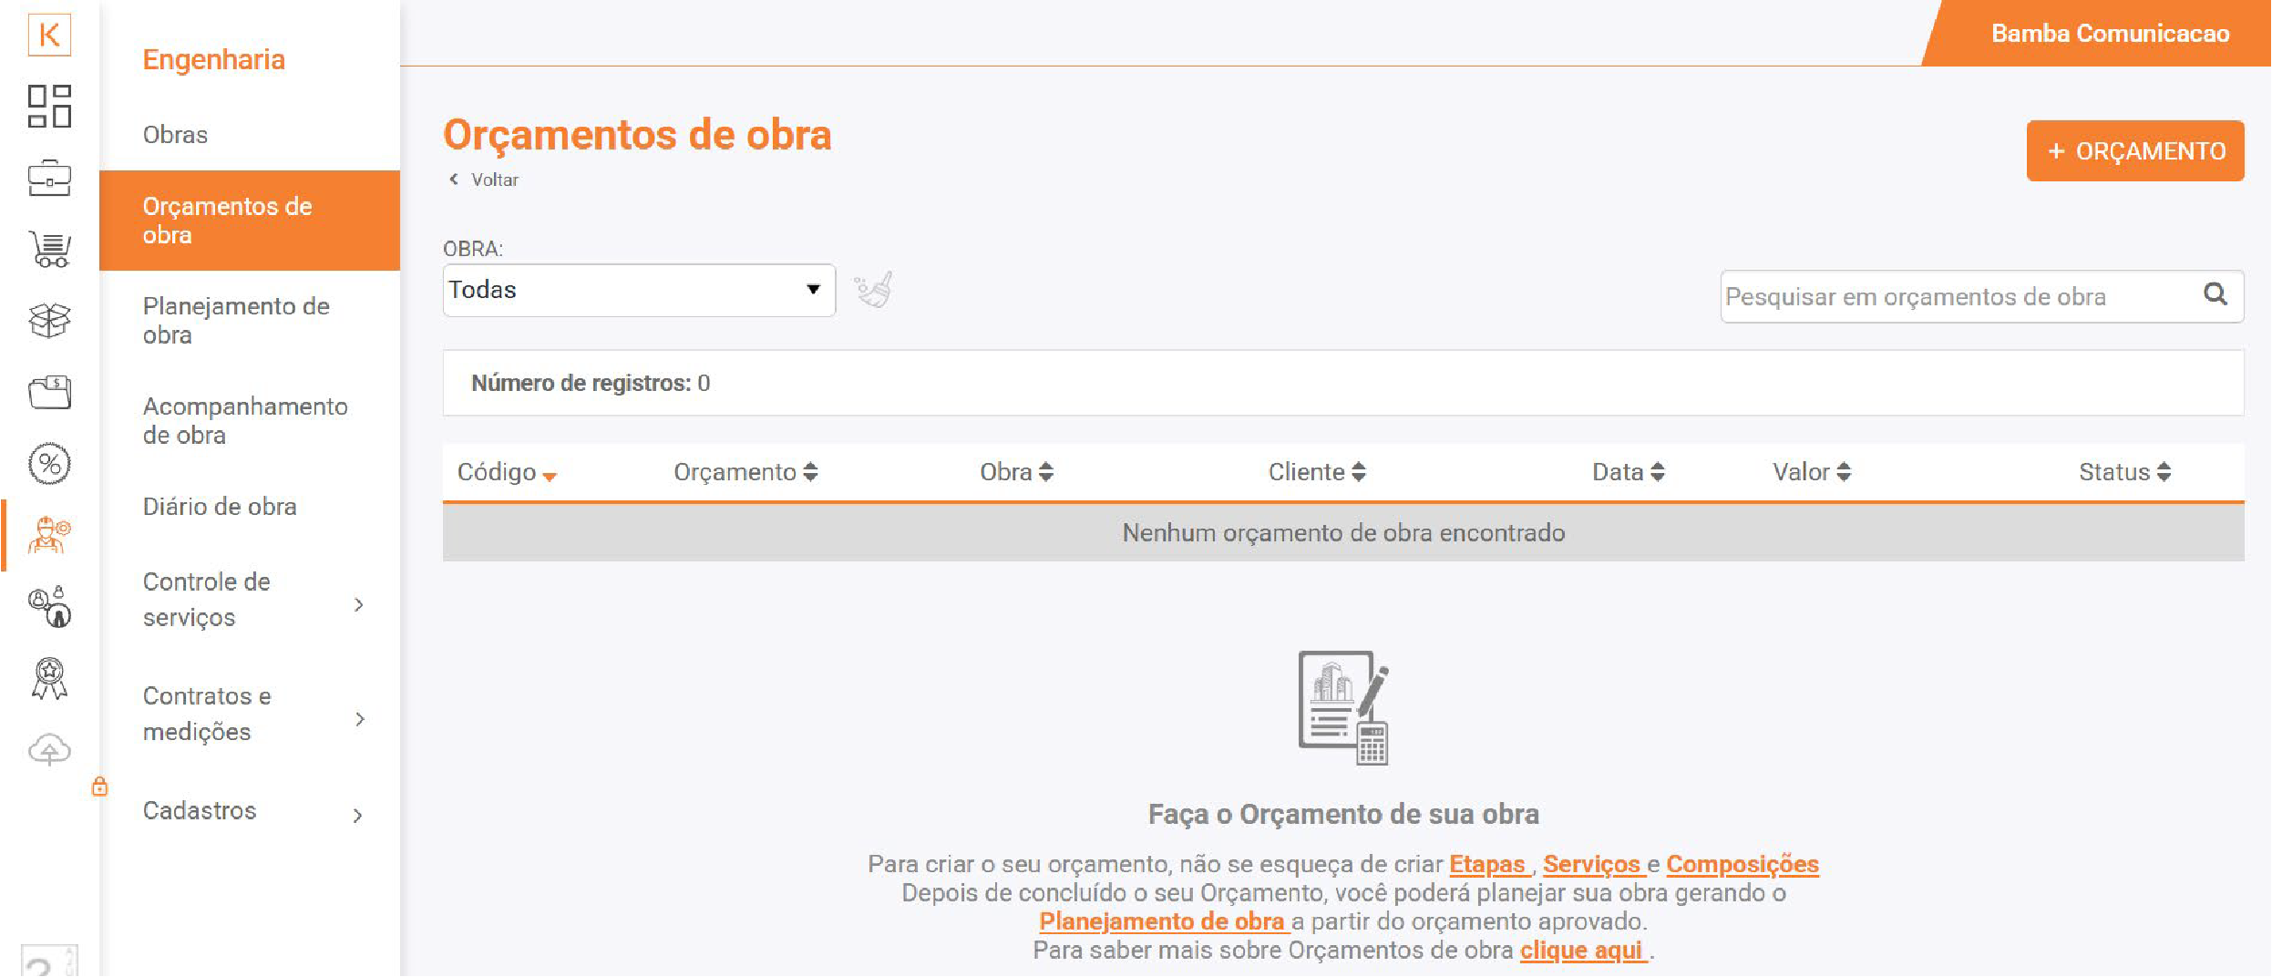This screenshot has width=2272, height=977.
Task: Clear filters with the broom icon
Action: pos(873,291)
